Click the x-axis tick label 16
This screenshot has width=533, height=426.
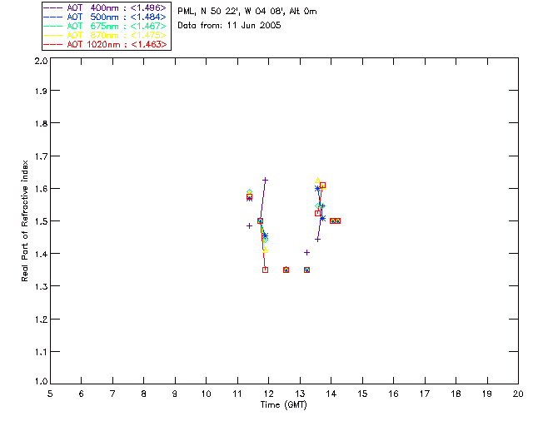click(x=394, y=394)
